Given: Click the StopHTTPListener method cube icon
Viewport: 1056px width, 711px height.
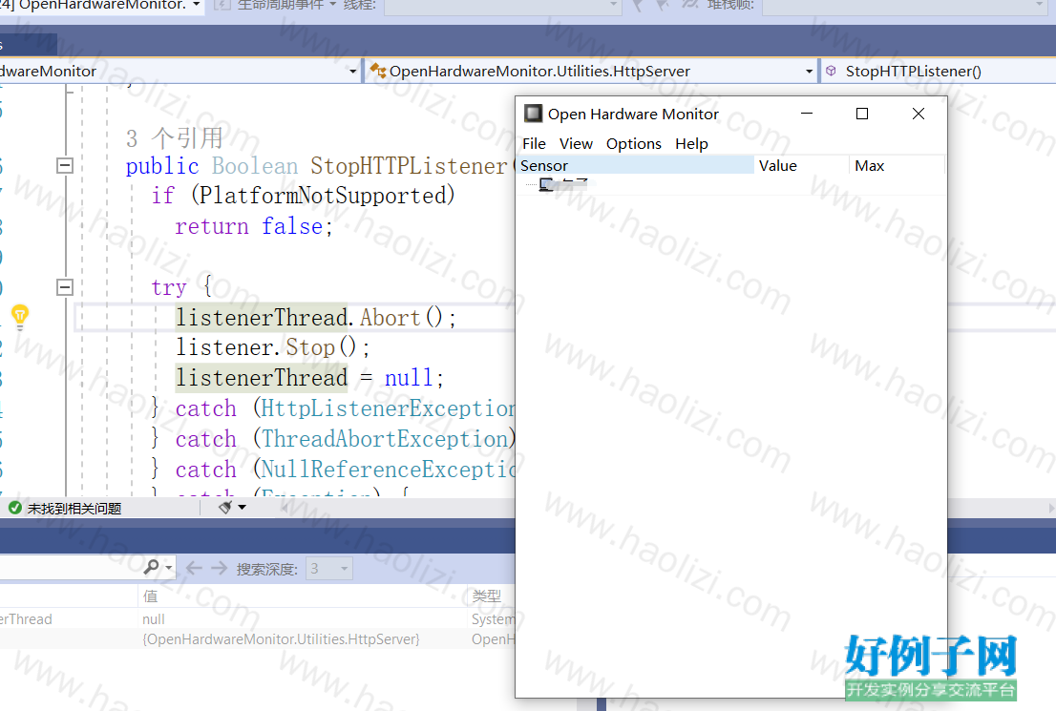Looking at the screenshot, I should click(831, 71).
